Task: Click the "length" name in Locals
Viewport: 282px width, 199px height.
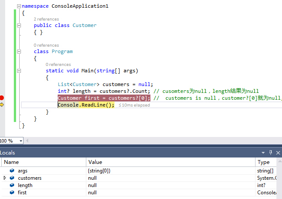Action: (x=25, y=185)
